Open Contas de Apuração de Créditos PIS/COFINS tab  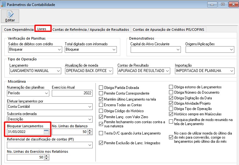(168, 30)
